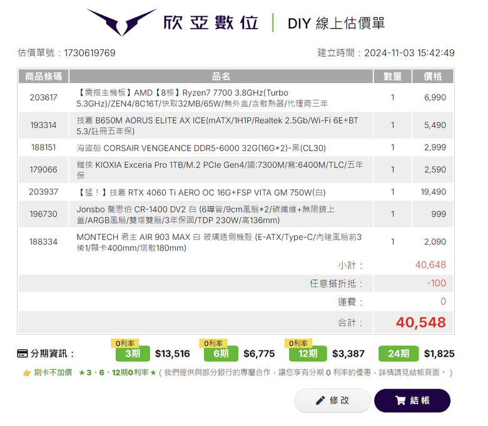Viewport: 488px width, 426px height.
Task: Click the price 6,990
Action: 435,97
